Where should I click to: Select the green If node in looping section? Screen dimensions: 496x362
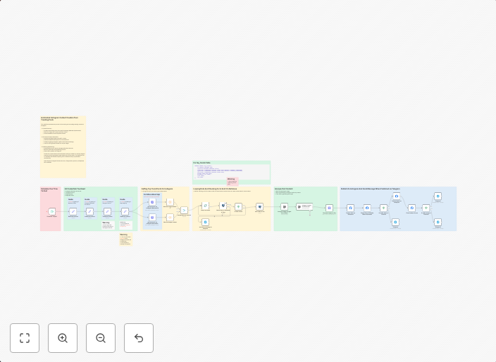(x=238, y=207)
